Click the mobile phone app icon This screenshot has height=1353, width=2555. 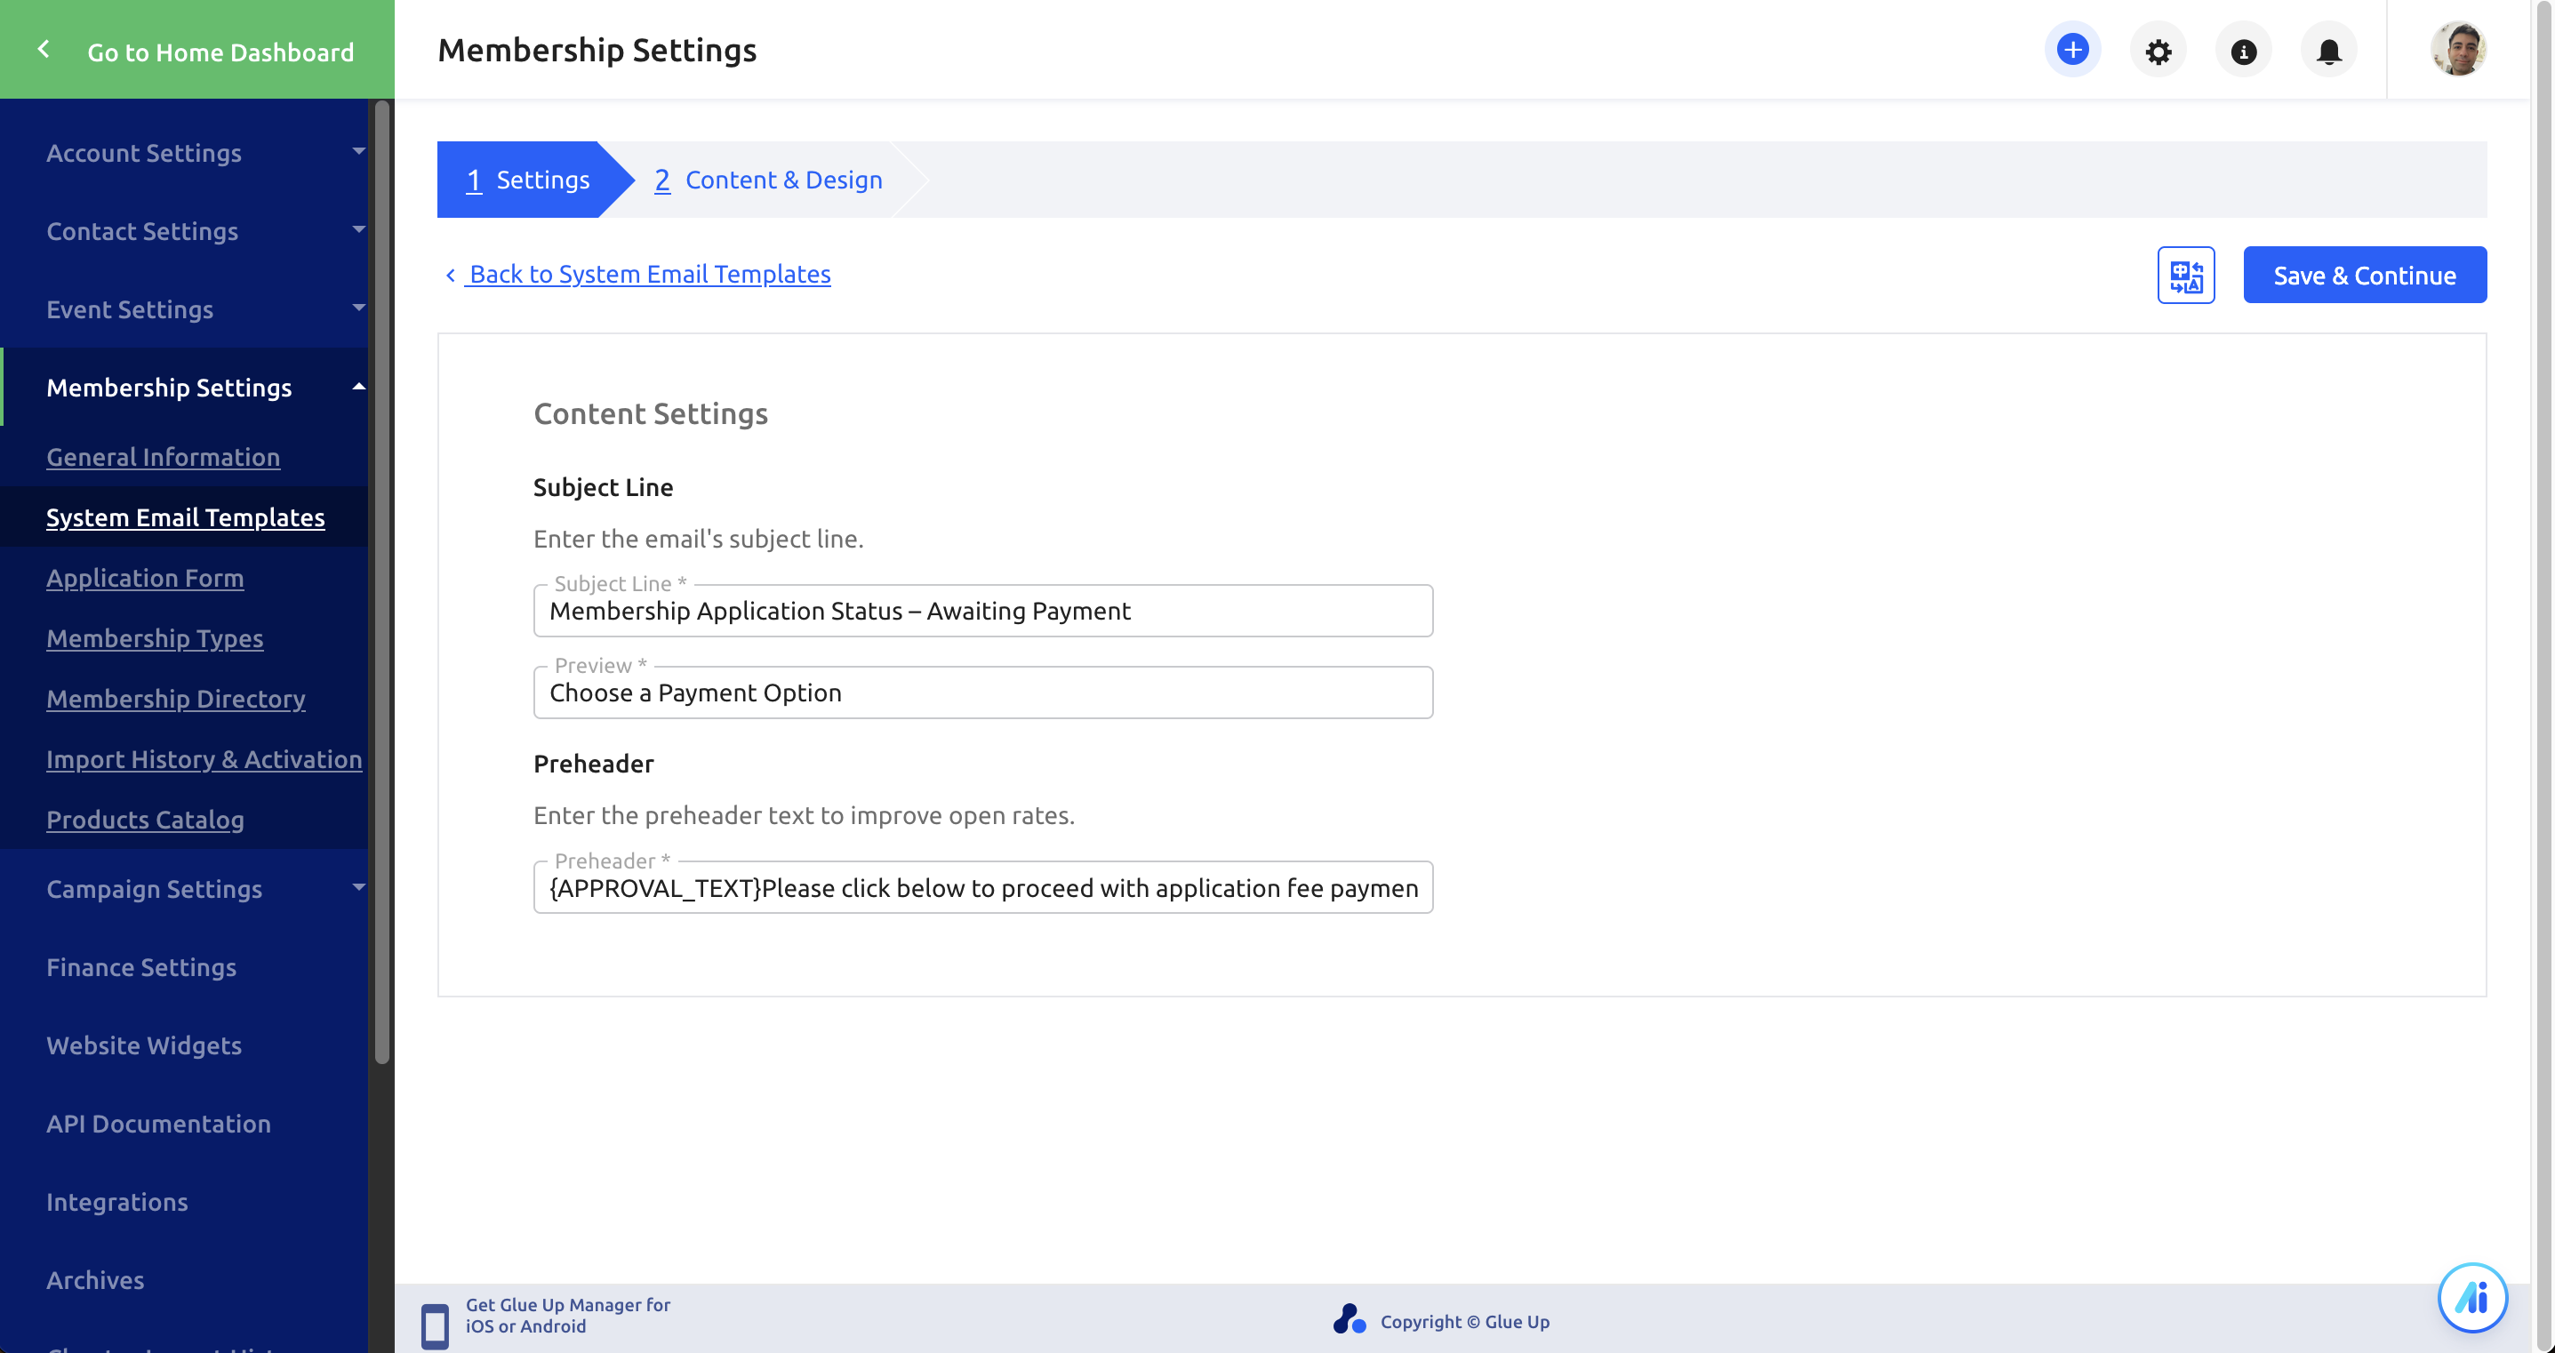click(x=435, y=1325)
